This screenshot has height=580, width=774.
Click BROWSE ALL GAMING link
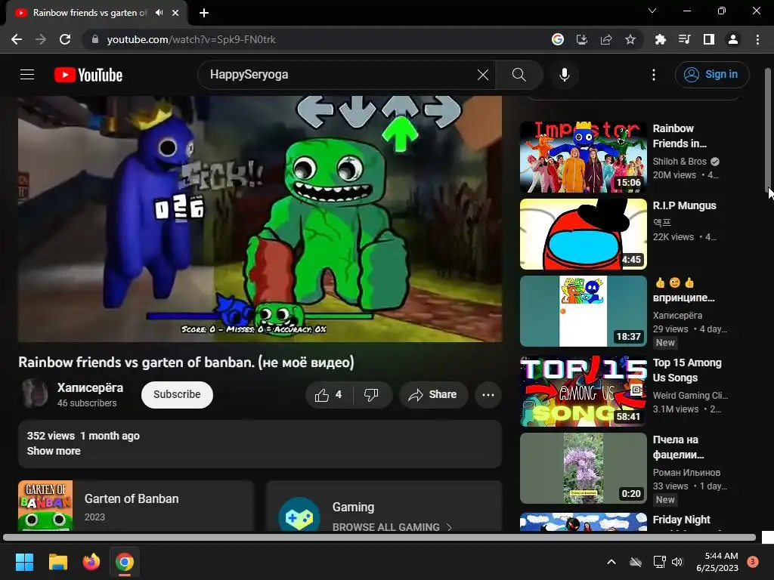click(392, 526)
